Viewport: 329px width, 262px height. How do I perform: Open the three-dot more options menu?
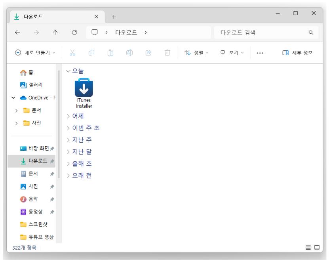point(260,53)
